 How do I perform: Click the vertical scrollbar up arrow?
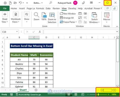117,37
